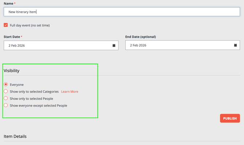
Task: Click the 'Full day event (no set time)' label
Action: pyautogui.click(x=30, y=25)
